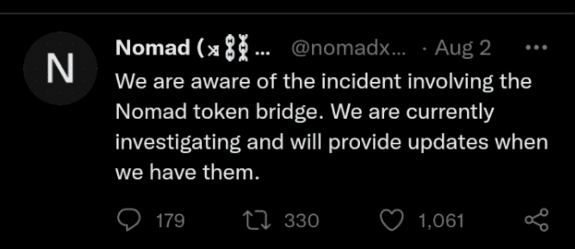View the 179 replies count
The image size is (575, 249).
point(170,221)
